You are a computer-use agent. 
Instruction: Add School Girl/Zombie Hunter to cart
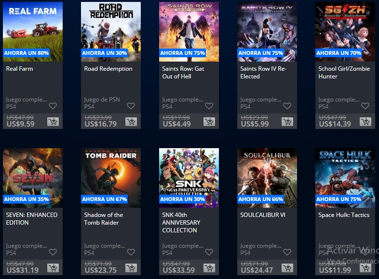365,122
